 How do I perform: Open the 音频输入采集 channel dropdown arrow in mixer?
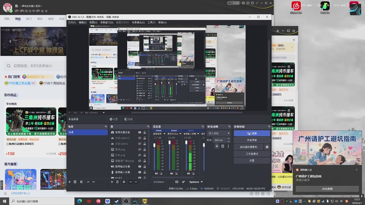coord(198,133)
